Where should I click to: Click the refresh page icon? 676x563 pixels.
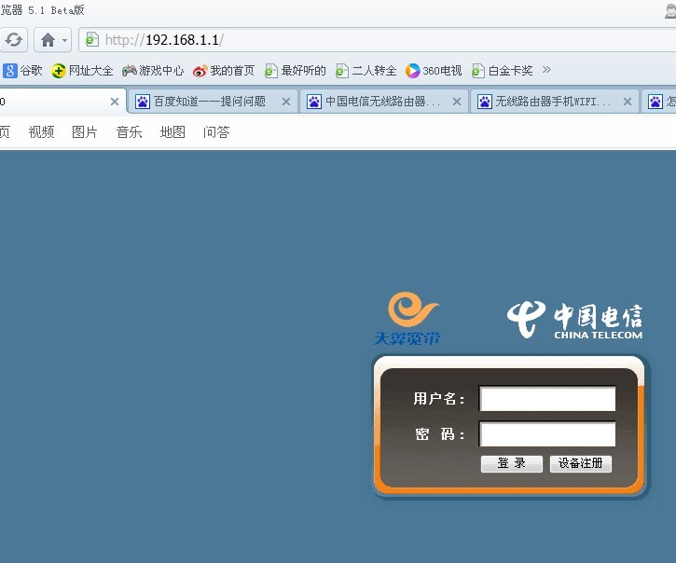[x=13, y=40]
